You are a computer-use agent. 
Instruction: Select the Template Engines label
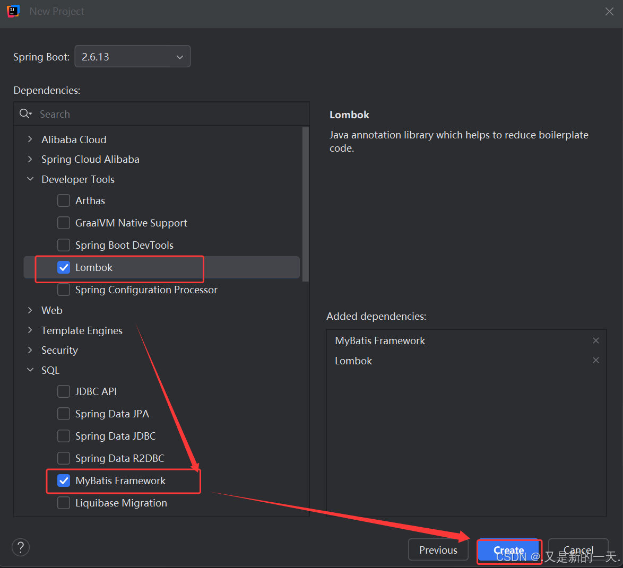tap(82, 330)
